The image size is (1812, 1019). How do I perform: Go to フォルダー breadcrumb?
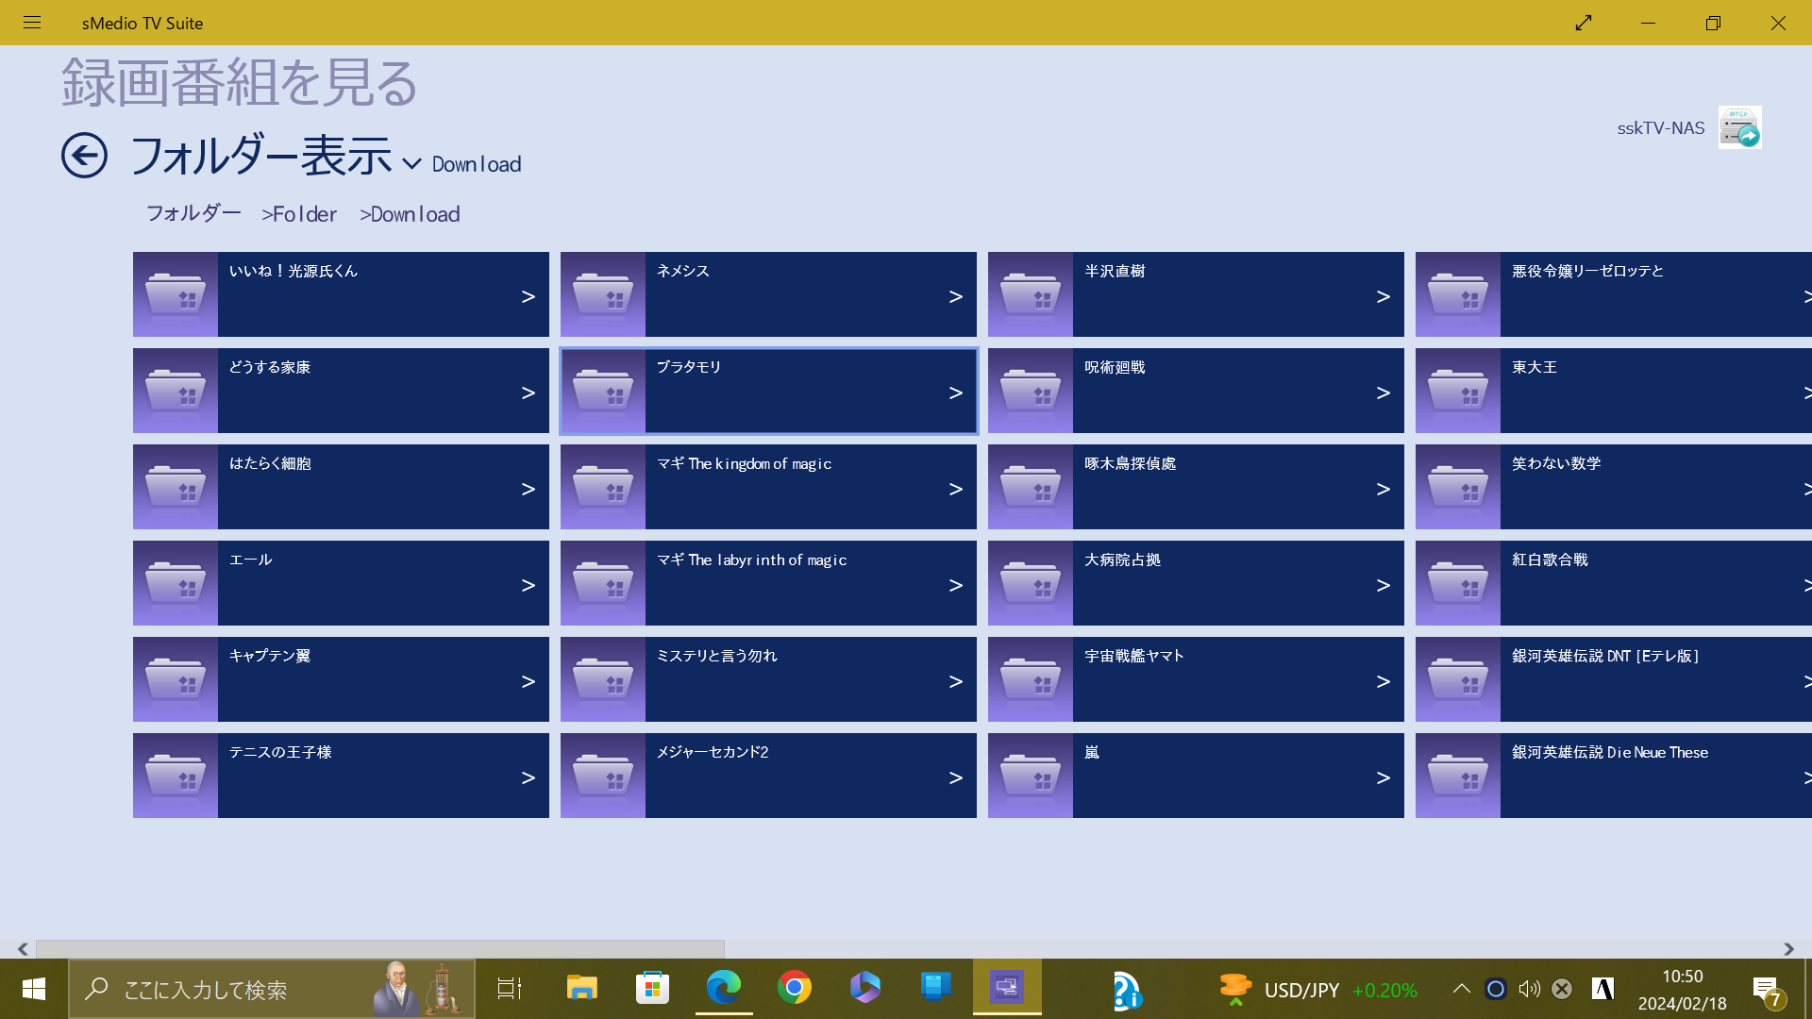[193, 213]
